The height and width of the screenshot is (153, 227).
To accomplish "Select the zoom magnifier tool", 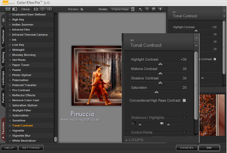I will point(147,9).
